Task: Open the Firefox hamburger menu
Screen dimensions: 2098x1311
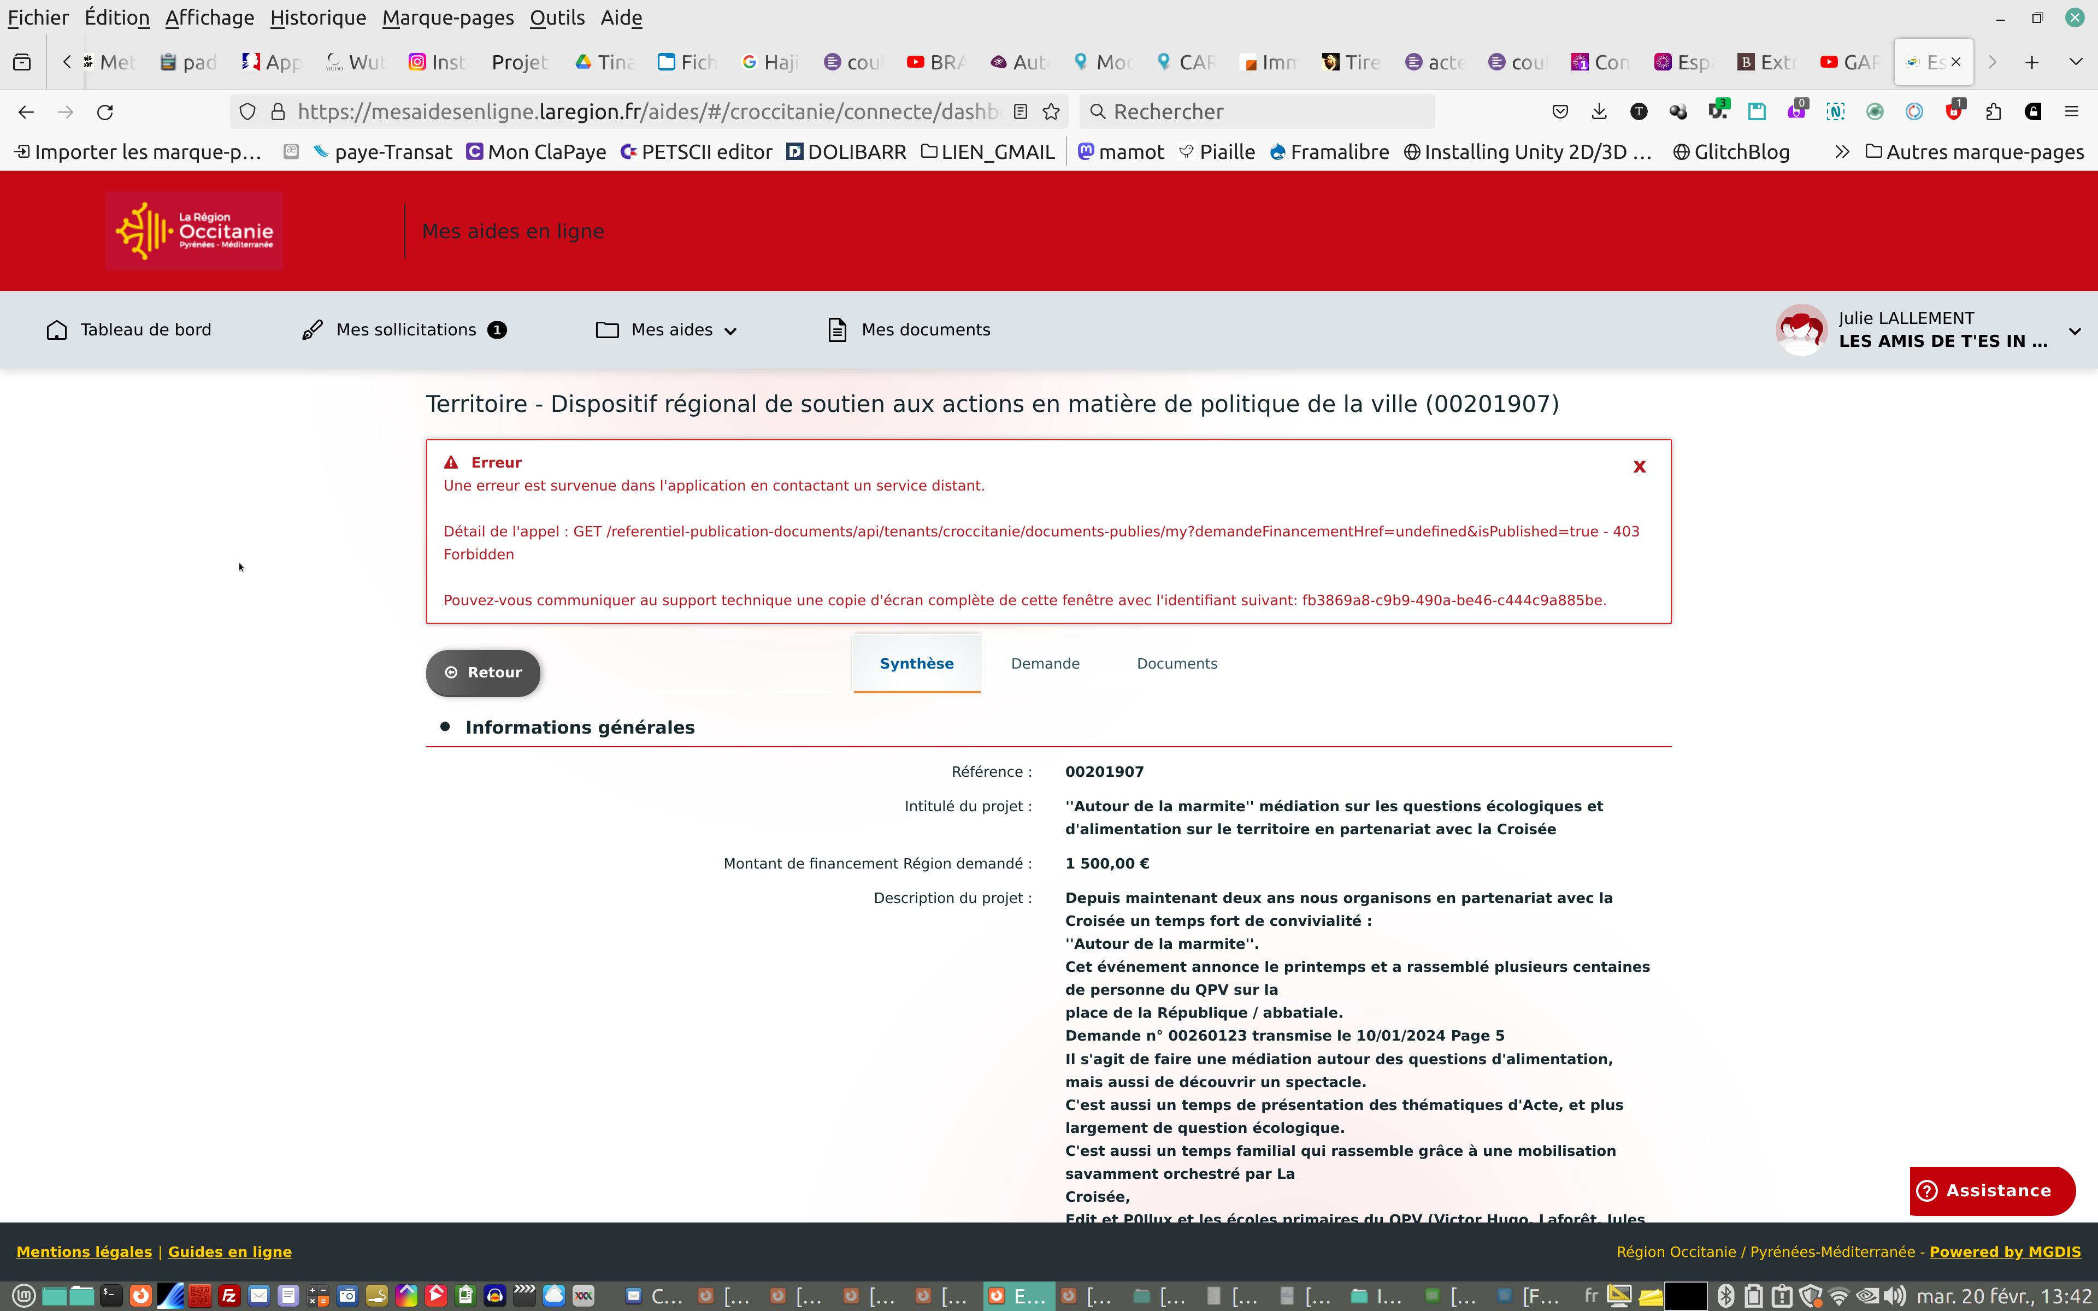Action: point(2072,112)
